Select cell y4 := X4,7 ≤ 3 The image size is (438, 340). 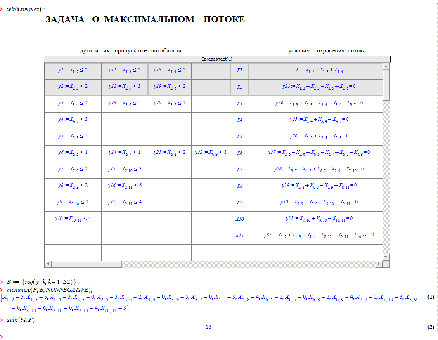(73, 120)
